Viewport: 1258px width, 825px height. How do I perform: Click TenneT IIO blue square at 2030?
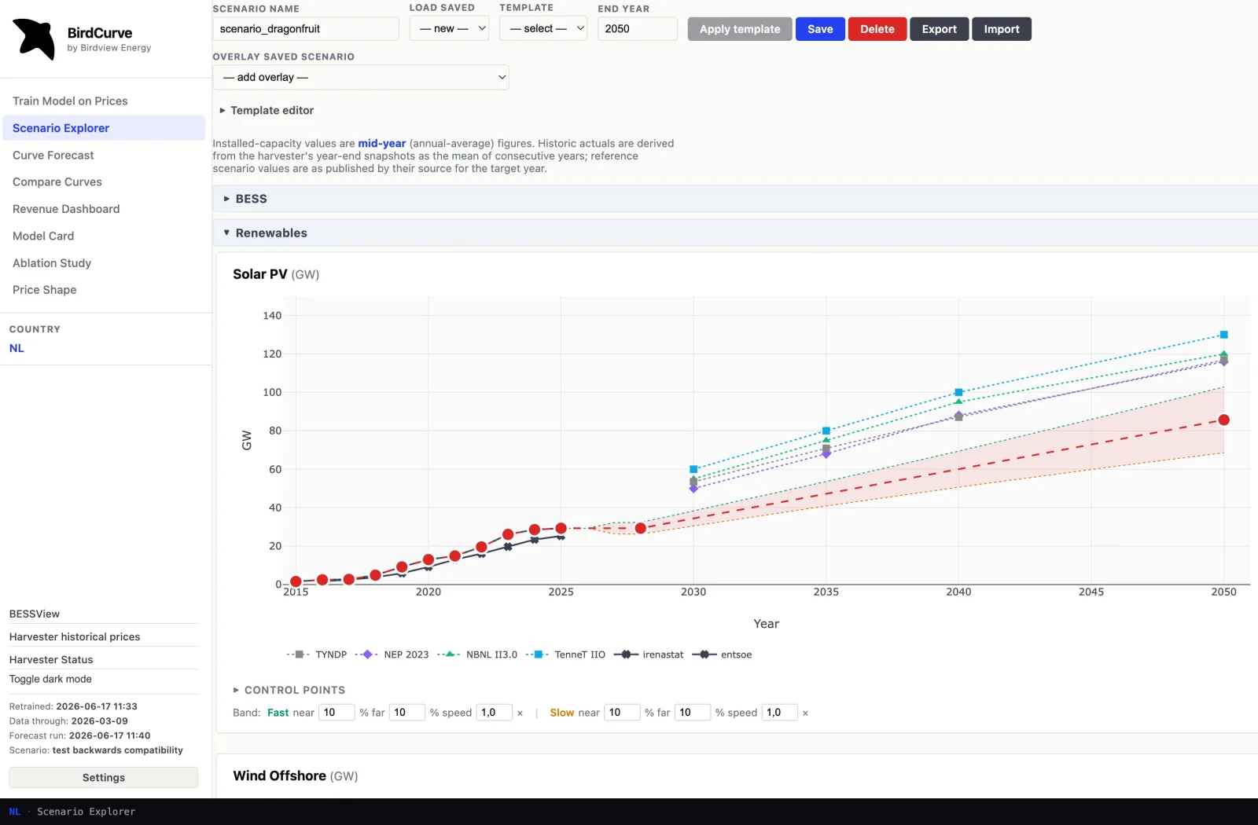(693, 469)
